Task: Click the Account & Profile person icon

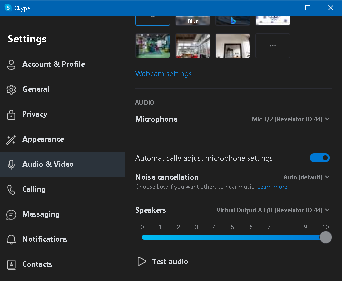Action: (11, 64)
